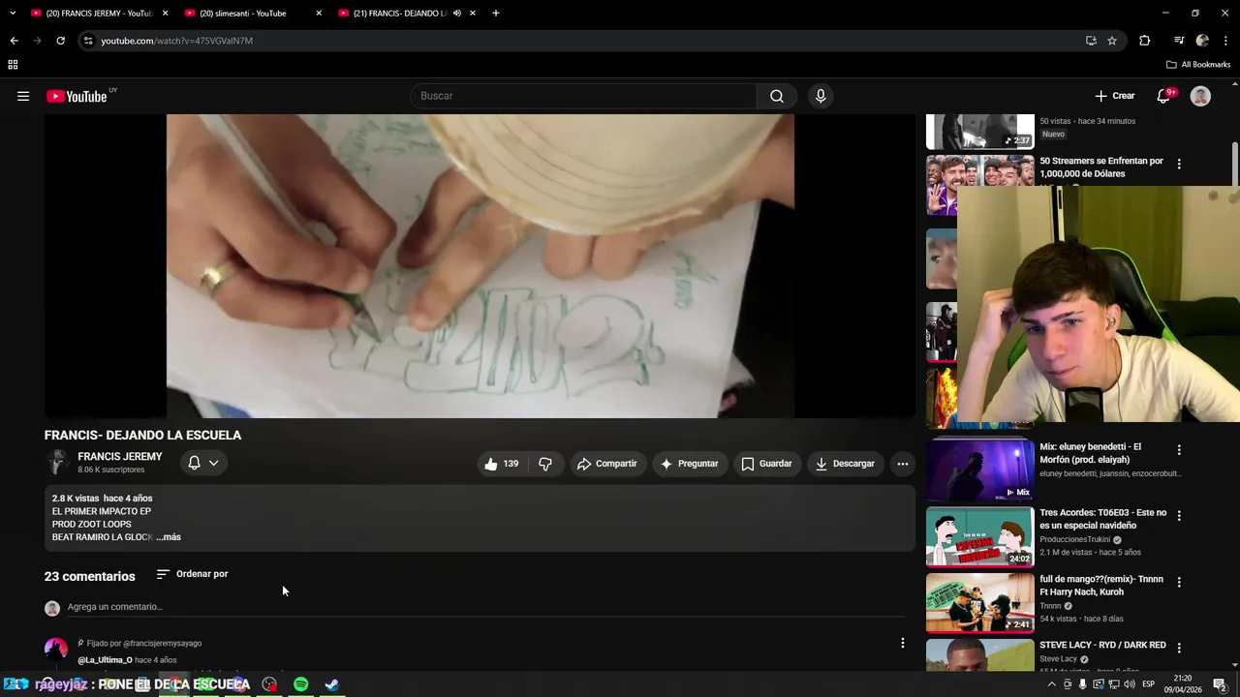
Task: Click the Agrega un comentario field
Action: point(484,607)
